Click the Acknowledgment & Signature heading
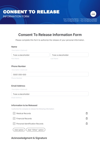The width and height of the screenshot is (100, 142). pos(29,138)
